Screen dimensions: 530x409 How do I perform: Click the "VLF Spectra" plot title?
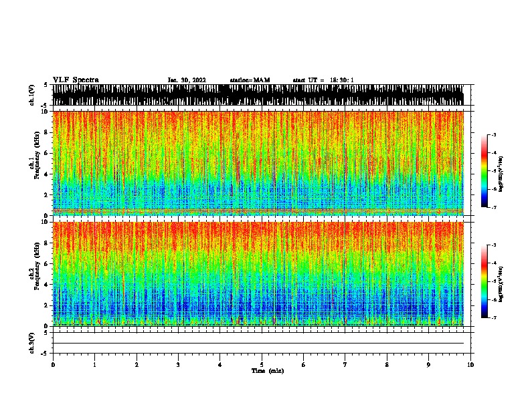pyautogui.click(x=76, y=80)
